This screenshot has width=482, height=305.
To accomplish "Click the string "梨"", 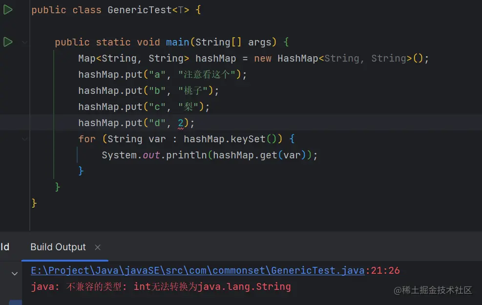I will (x=188, y=107).
